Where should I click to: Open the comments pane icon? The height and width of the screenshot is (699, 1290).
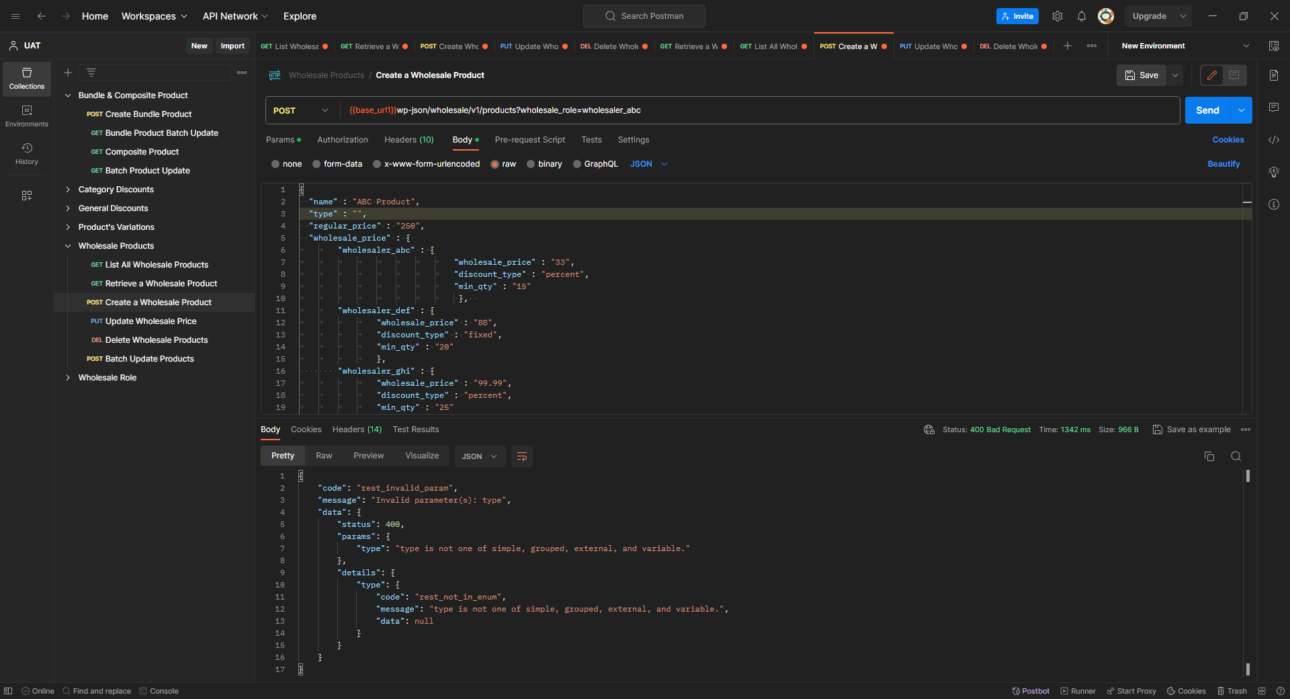click(x=1274, y=108)
